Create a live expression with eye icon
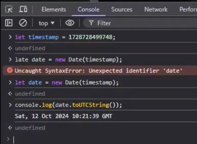This screenshot has width=197, height=144. coord(70,23)
